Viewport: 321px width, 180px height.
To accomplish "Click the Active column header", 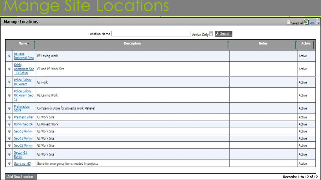I will pos(306,43).
